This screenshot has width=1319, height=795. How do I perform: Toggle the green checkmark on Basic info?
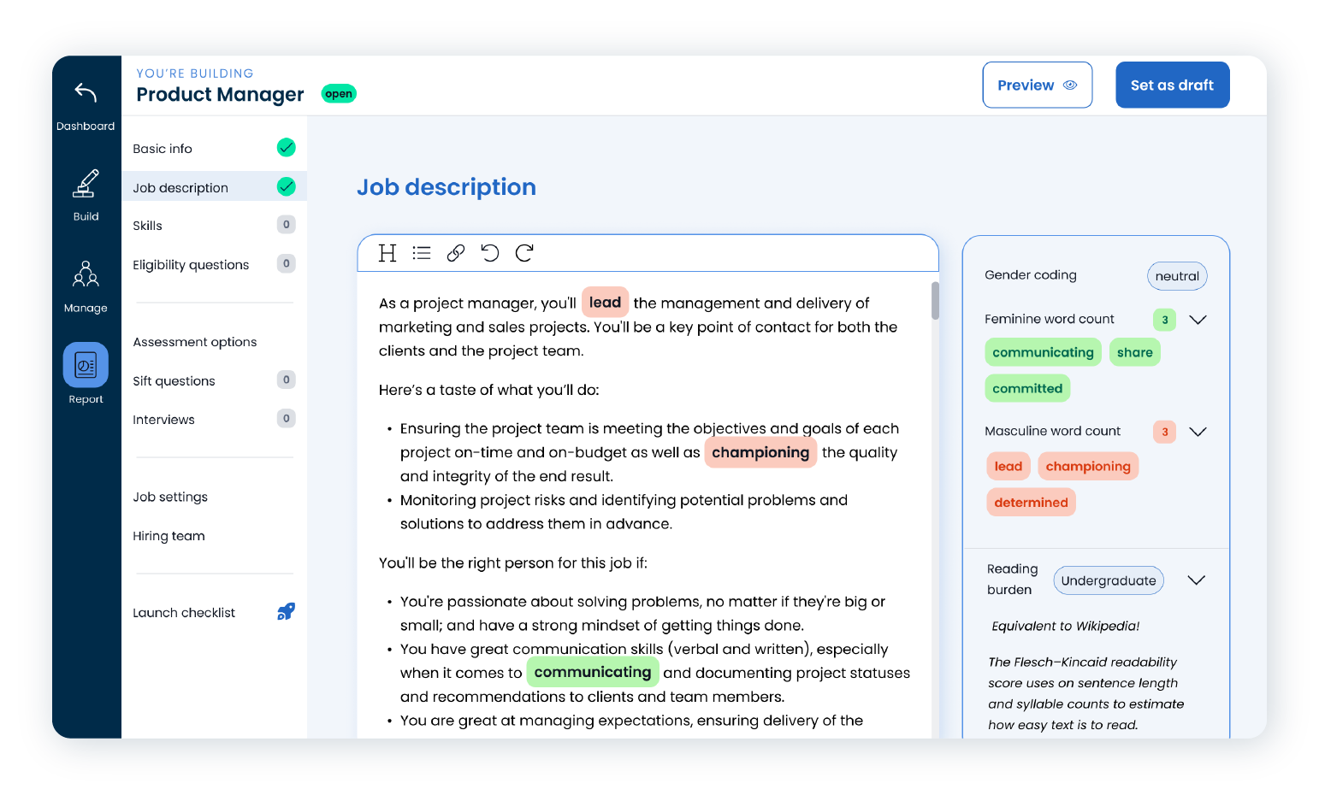tap(287, 147)
